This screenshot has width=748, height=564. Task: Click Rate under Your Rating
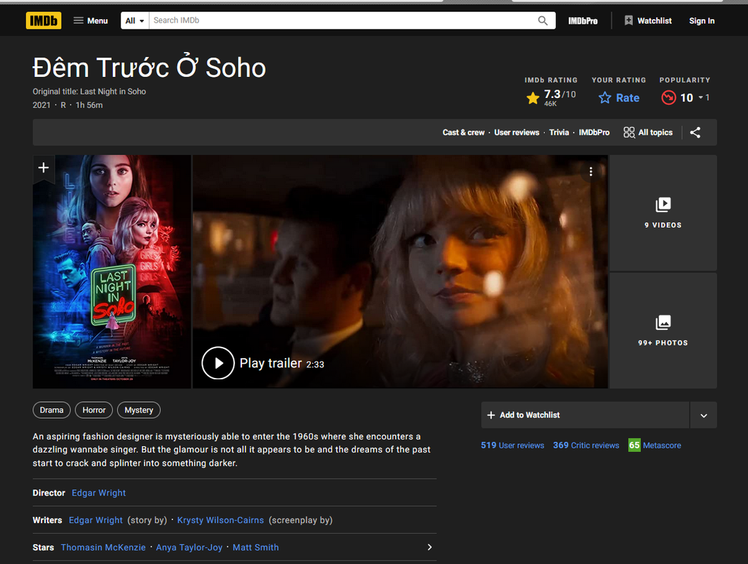tap(619, 98)
